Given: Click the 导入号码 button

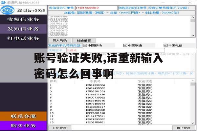Looking at the screenshot, I should tap(60, 41).
